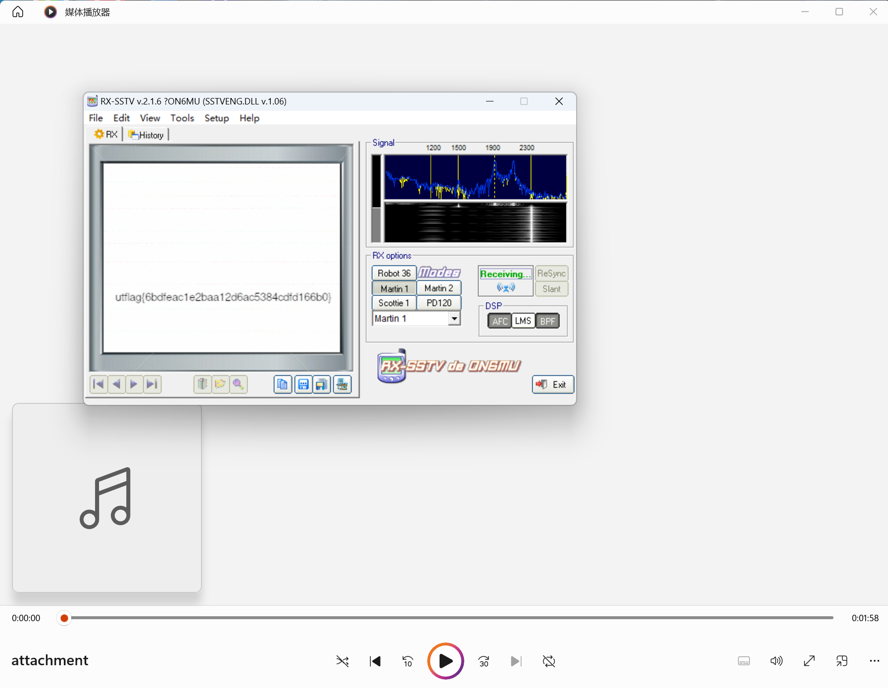Image resolution: width=888 pixels, height=688 pixels.
Task: Click the ReSync button
Action: coord(551,273)
